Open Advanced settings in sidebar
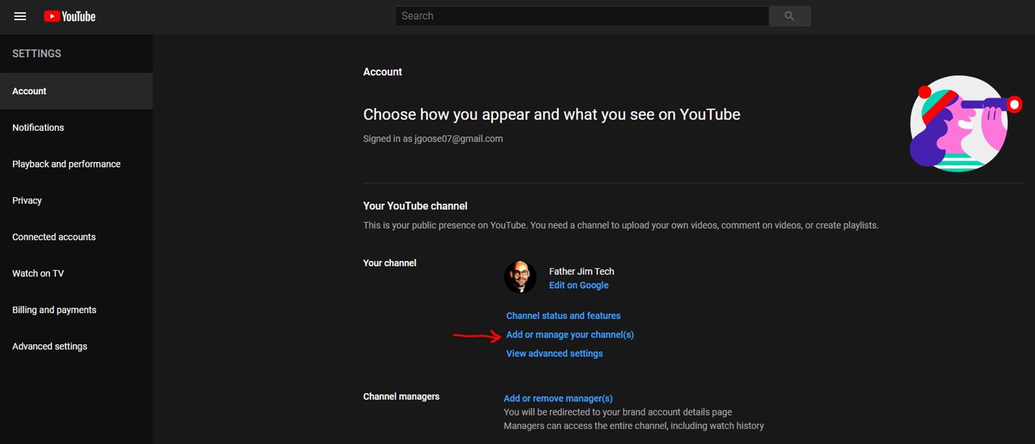Image resolution: width=1035 pixels, height=444 pixels. 77,346
